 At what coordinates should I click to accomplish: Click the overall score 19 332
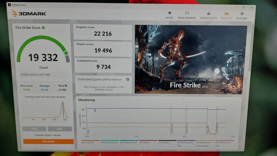(x=43, y=58)
